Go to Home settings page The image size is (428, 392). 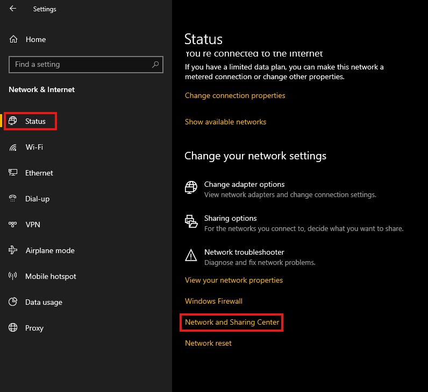click(x=35, y=39)
